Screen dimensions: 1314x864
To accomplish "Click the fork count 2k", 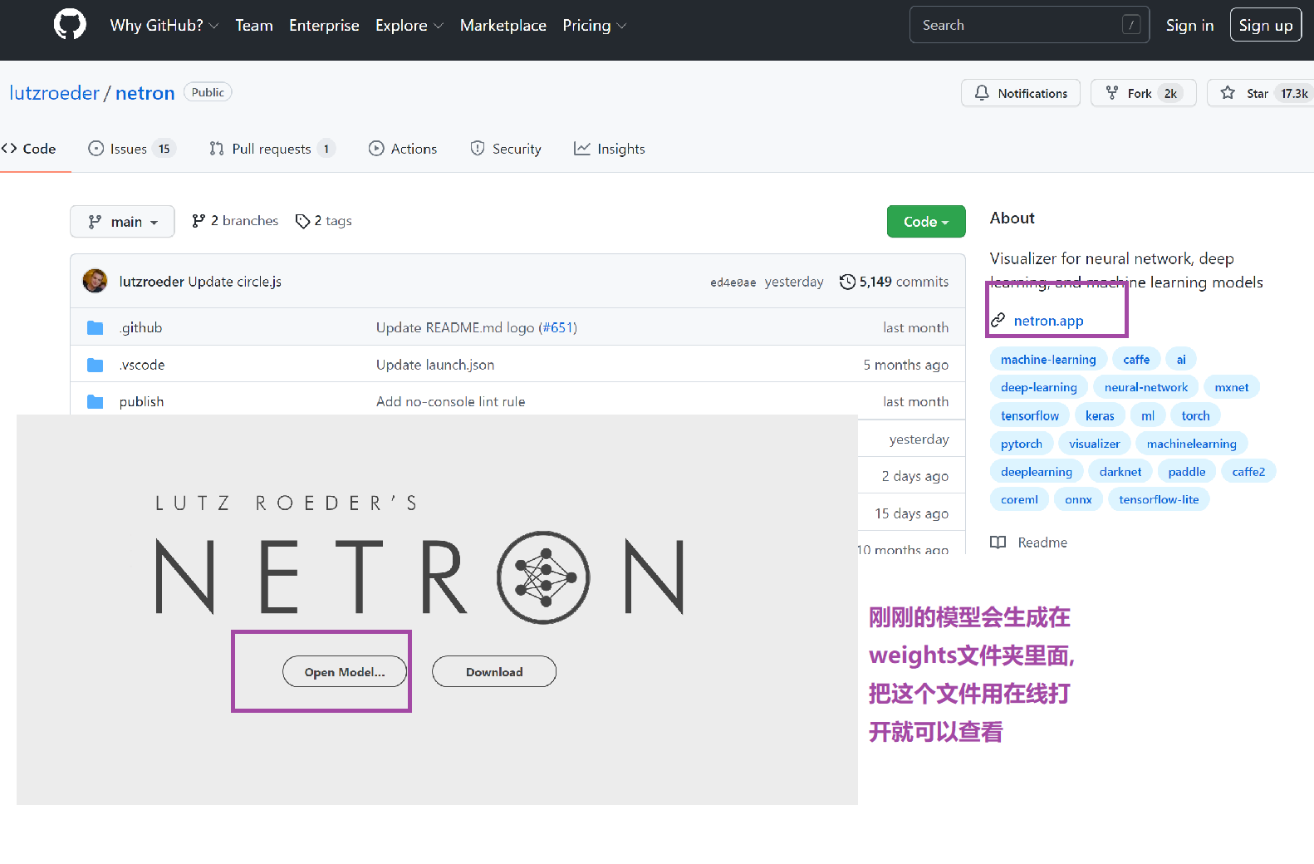I will [x=1170, y=94].
